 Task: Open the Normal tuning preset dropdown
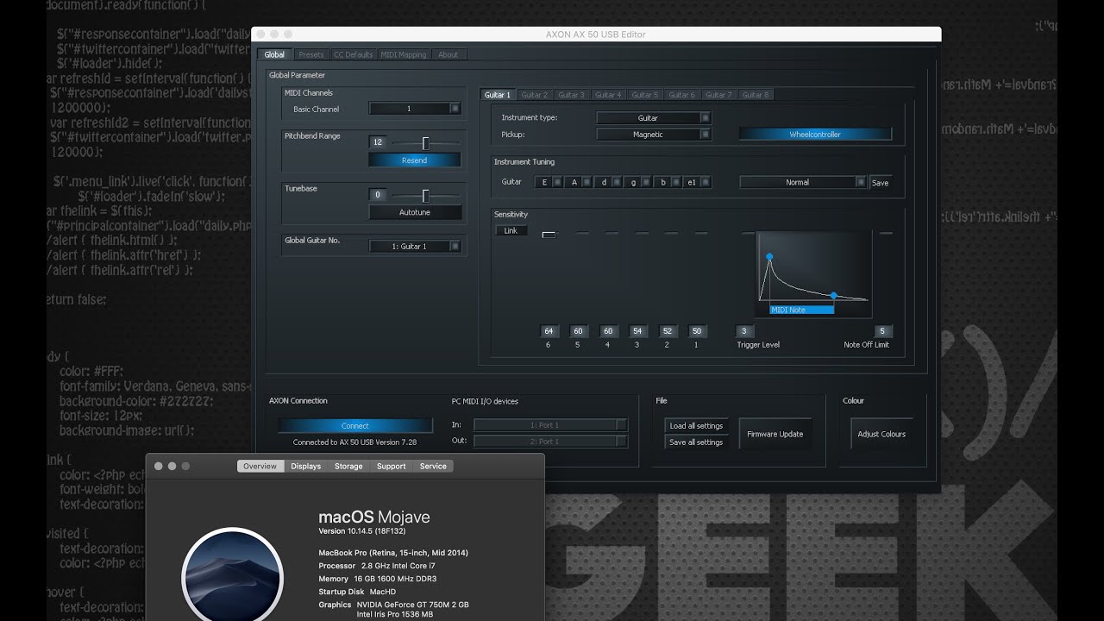point(803,182)
